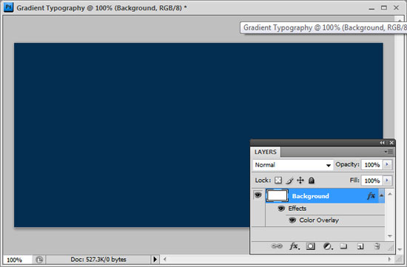This screenshot has height=267, width=407.
Task: Maximize the Gradient Typography window
Action: [384, 8]
